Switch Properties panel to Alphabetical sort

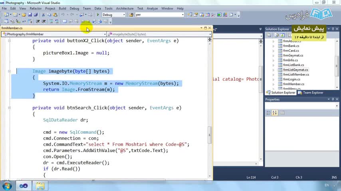tap(275, 113)
